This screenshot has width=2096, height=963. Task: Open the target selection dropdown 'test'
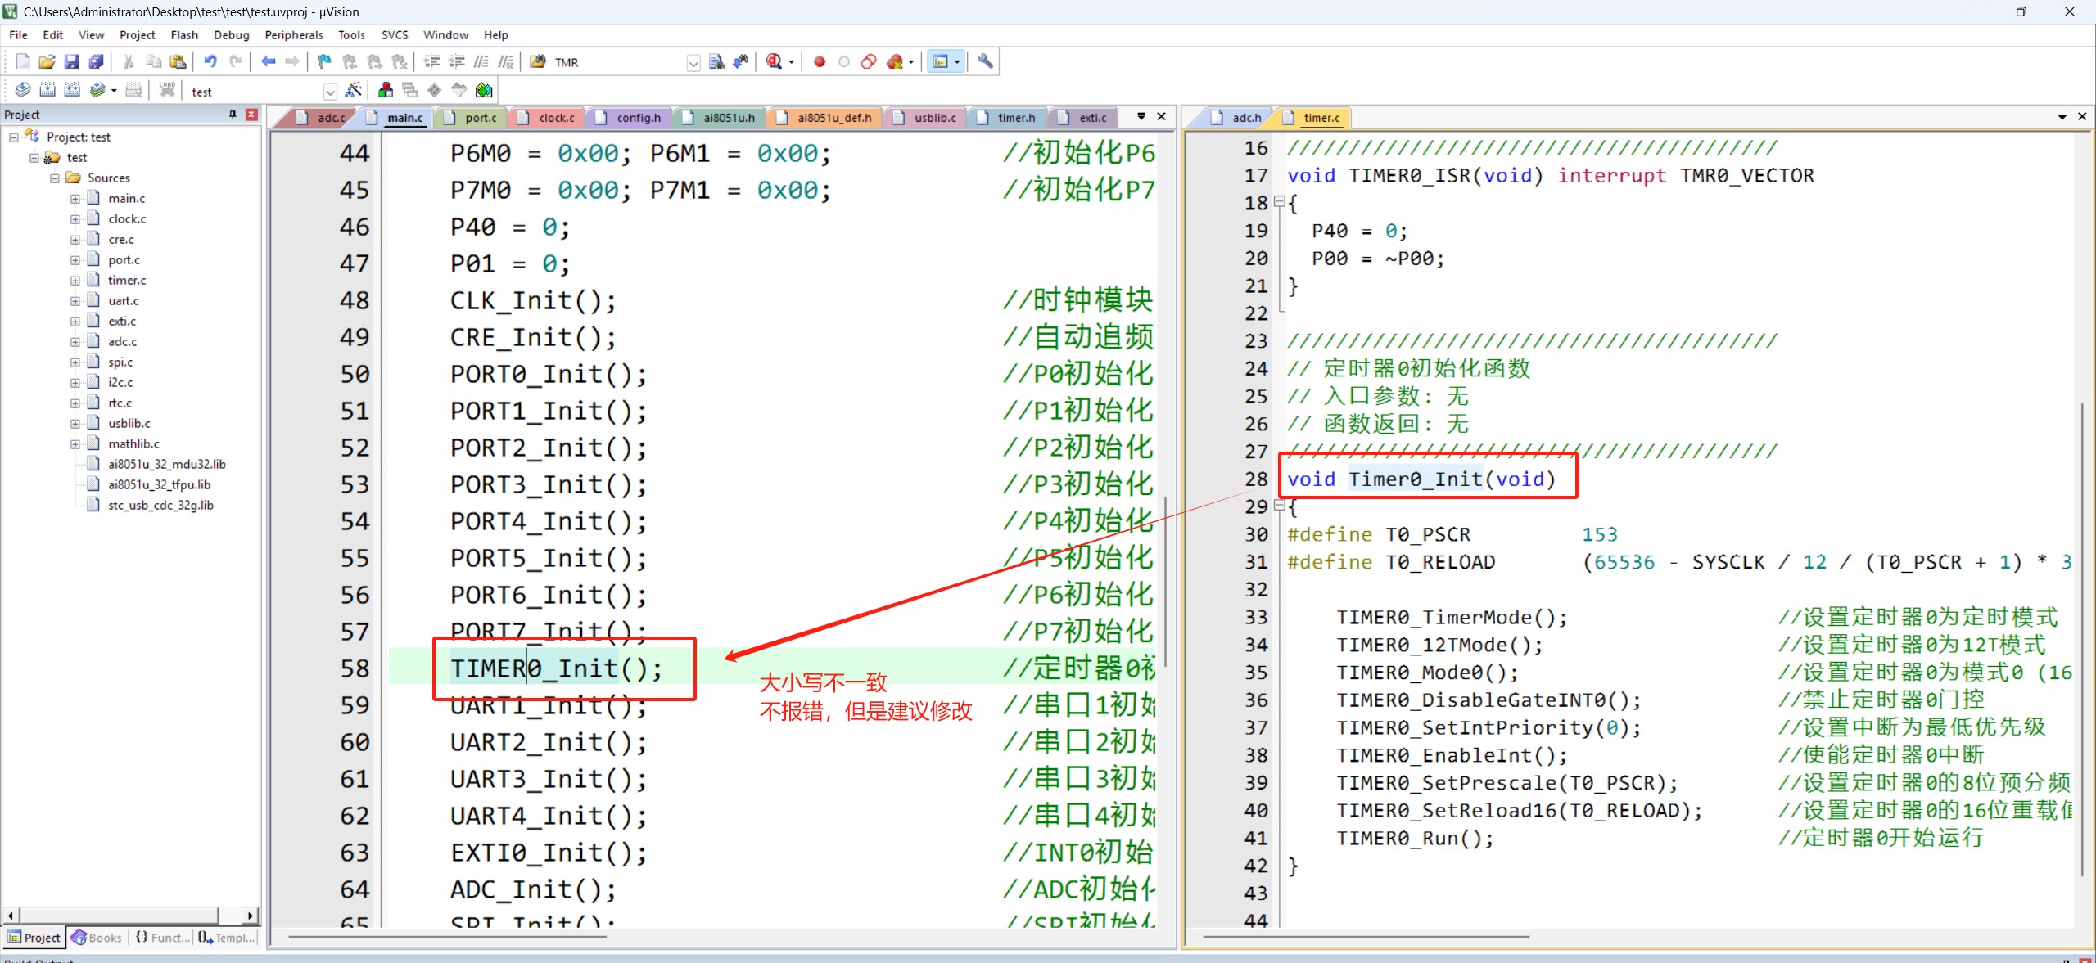(x=330, y=92)
